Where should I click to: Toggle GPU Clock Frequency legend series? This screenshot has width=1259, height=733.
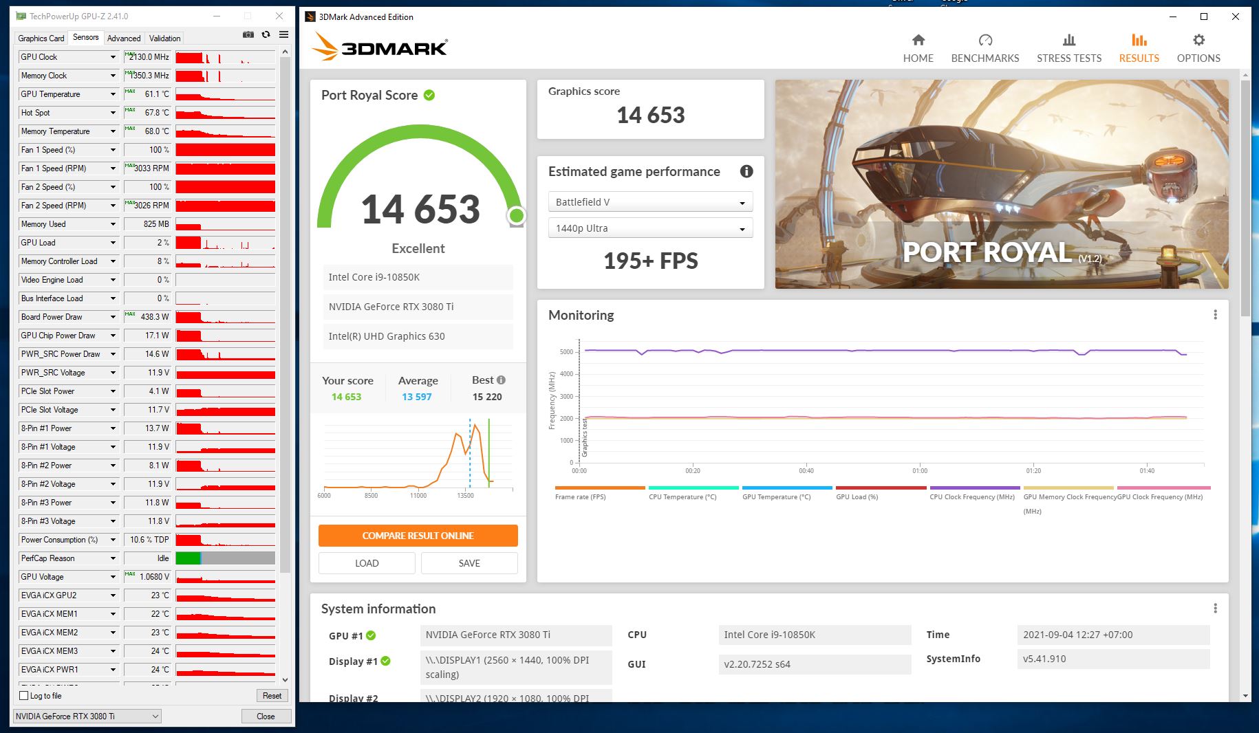1163,493
